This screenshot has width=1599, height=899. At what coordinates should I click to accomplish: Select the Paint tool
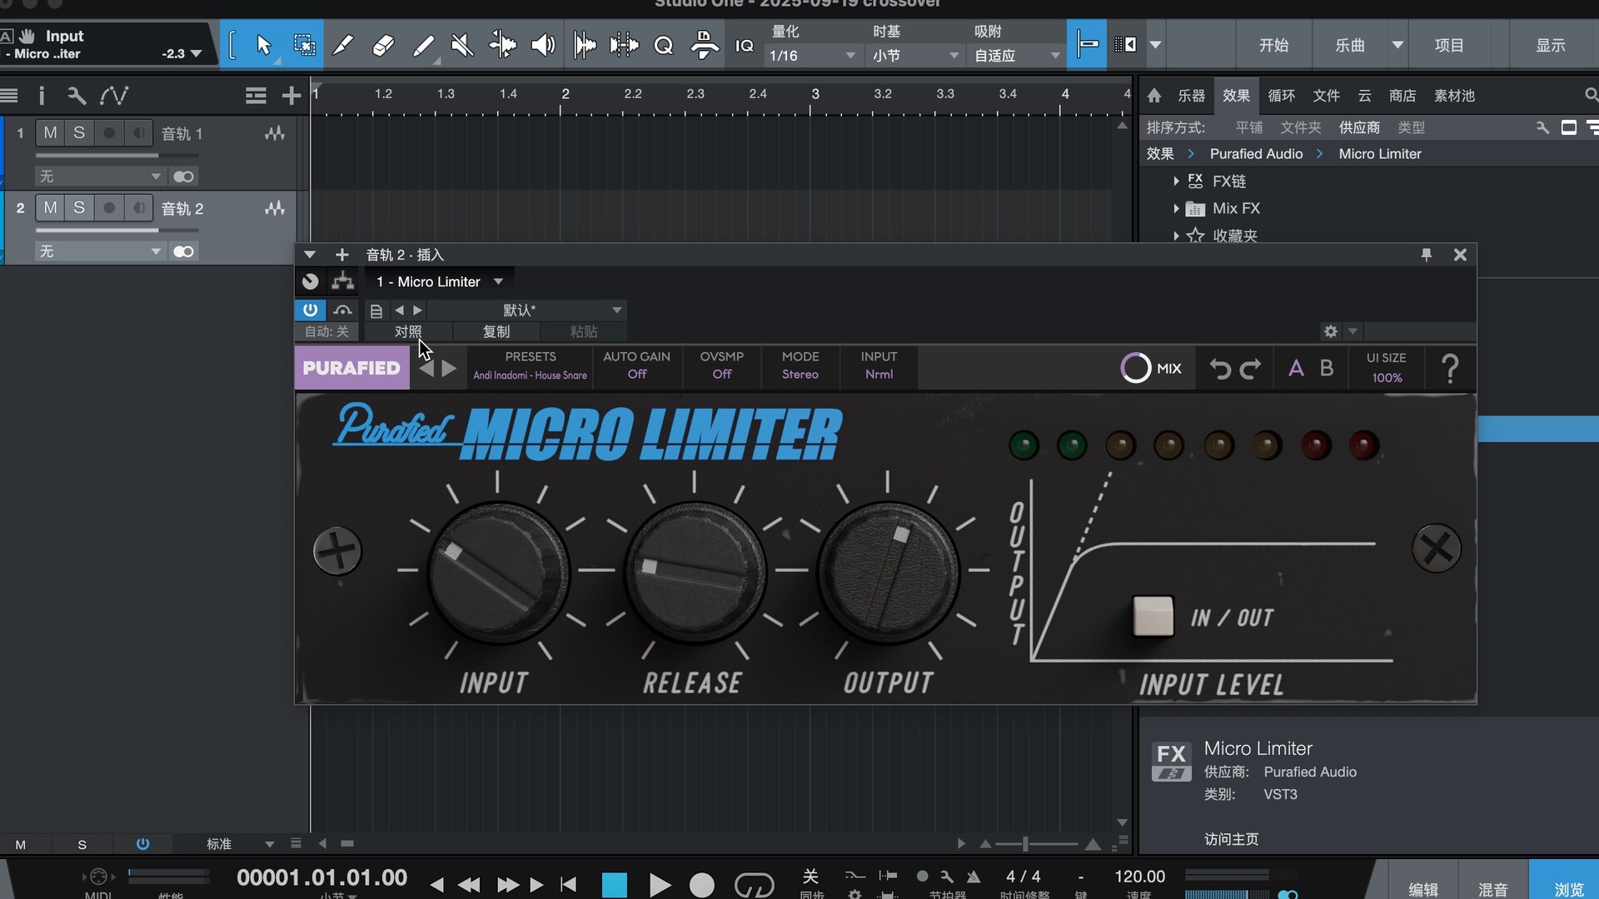coord(423,45)
